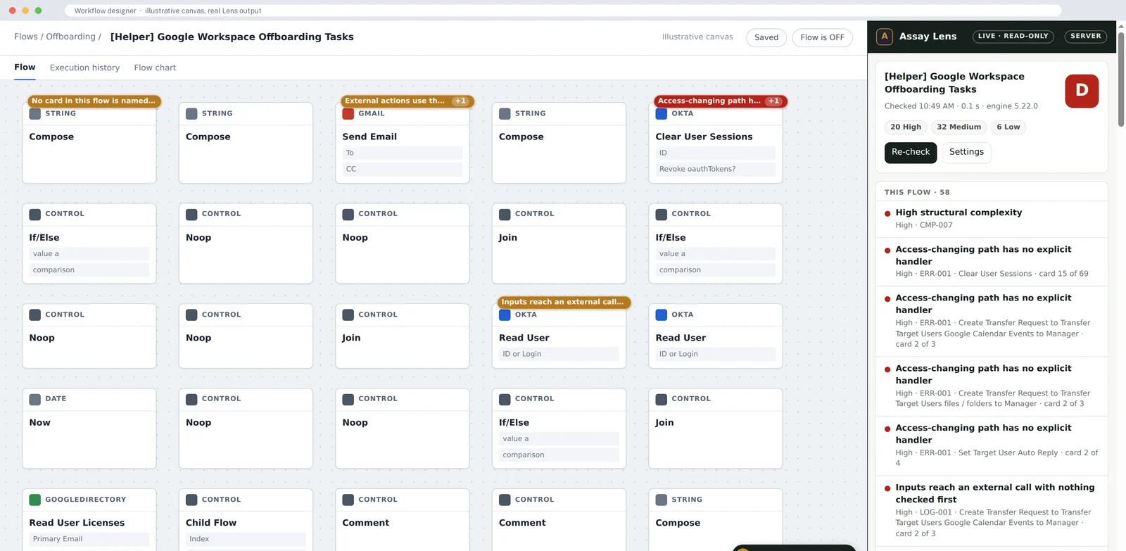Click the 'Index' field in Child Flow

click(246, 540)
